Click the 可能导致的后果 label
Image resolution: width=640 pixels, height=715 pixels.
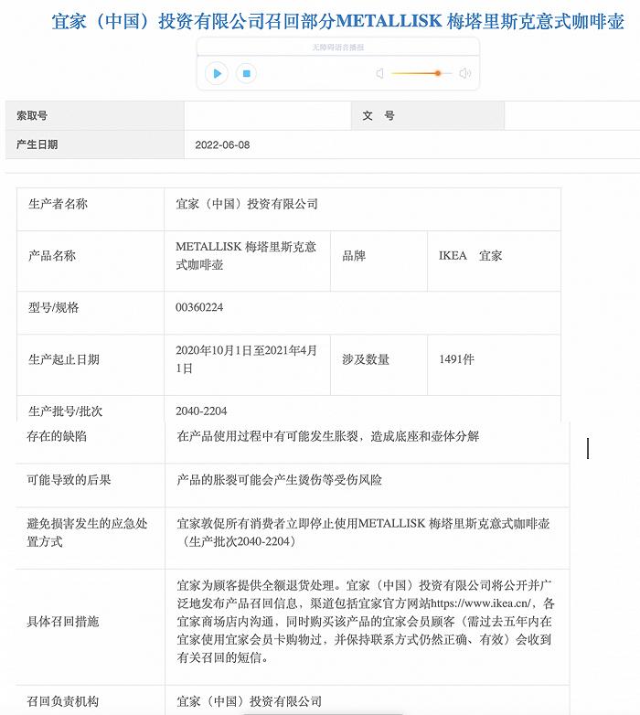pyautogui.click(x=69, y=480)
